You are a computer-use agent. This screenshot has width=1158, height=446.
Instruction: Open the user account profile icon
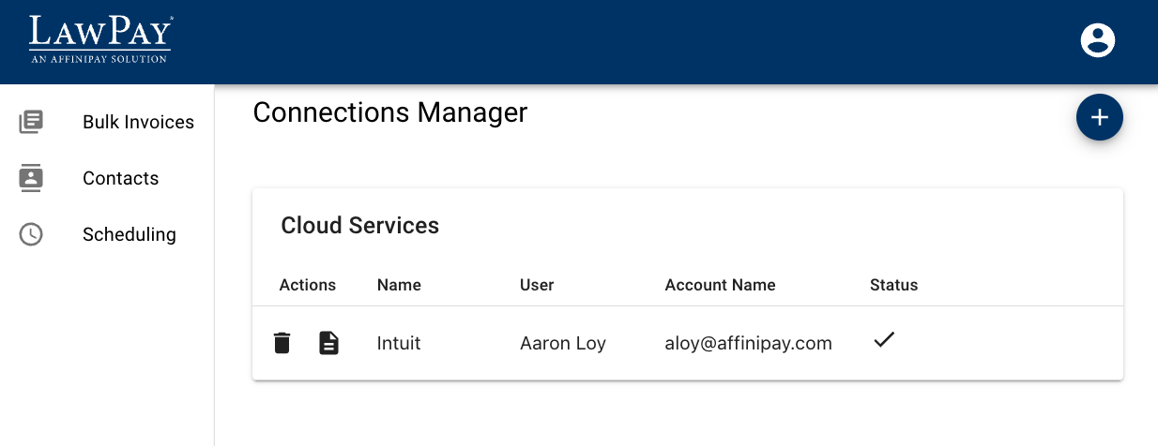1097,40
